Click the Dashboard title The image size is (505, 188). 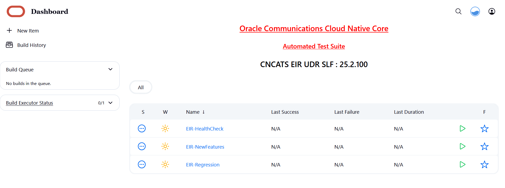point(50,11)
